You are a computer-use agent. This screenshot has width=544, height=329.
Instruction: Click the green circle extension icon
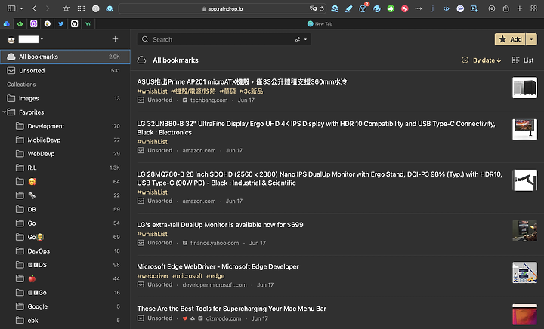coord(391,8)
